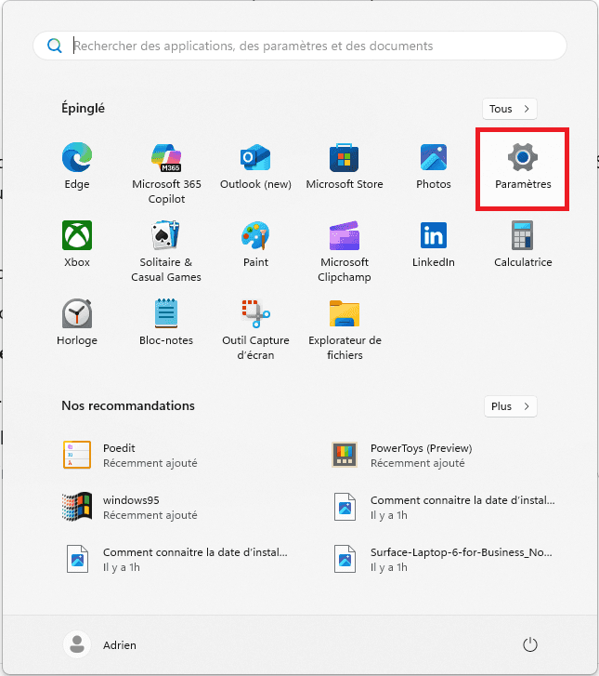Screen dimensions: 599x676
Task: Show all apps with the Tous button
Action: 510,109
